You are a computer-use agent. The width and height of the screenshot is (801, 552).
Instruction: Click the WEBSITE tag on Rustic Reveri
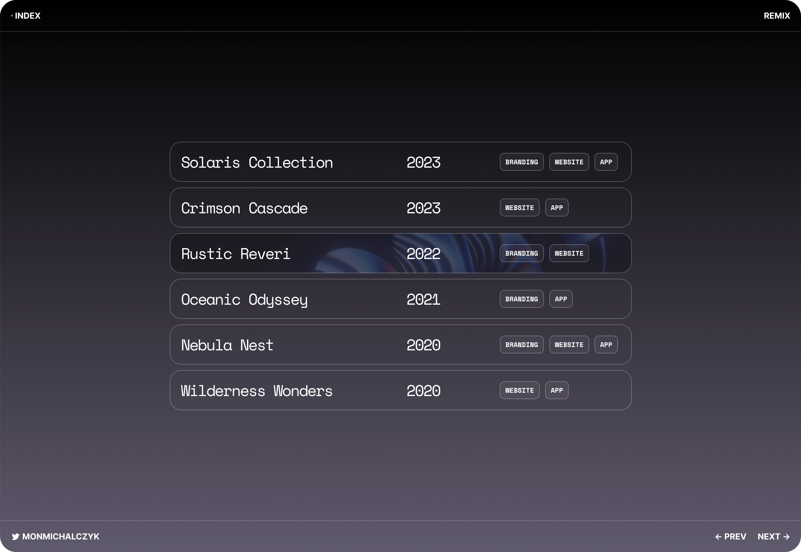569,253
